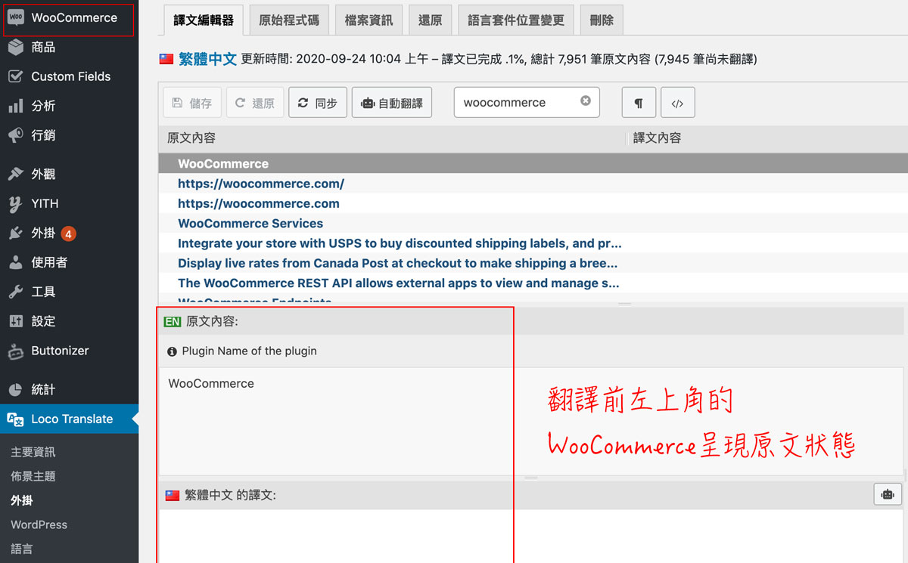Click the 工具 wrench icon
The image size is (908, 563).
[15, 292]
